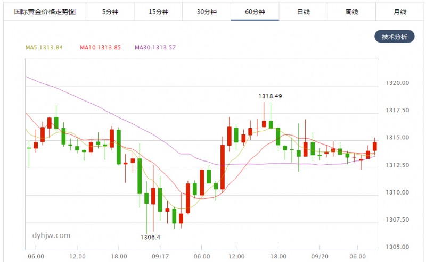Switch to the 5分钟 chart tab
This screenshot has height=262, width=426.
click(110, 12)
